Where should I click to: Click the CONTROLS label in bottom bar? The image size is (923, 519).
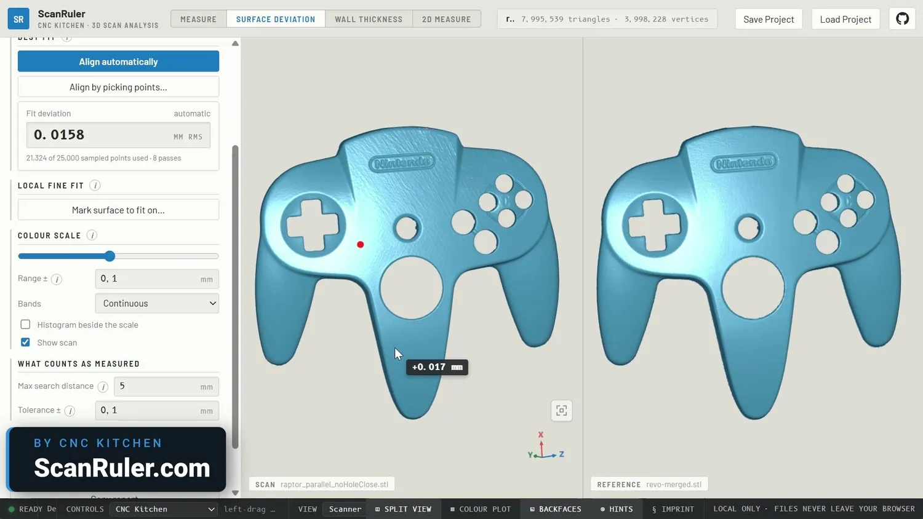pos(85,509)
